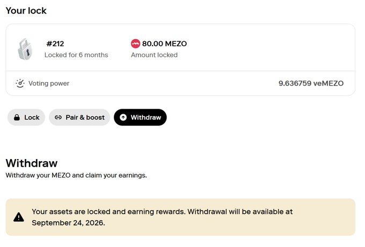This screenshot has height=247, width=365.
Task: Switch to the Lock tab
Action: click(x=26, y=117)
